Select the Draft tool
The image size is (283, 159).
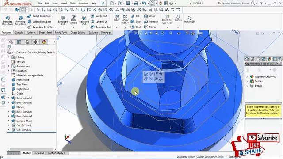pos(136,22)
